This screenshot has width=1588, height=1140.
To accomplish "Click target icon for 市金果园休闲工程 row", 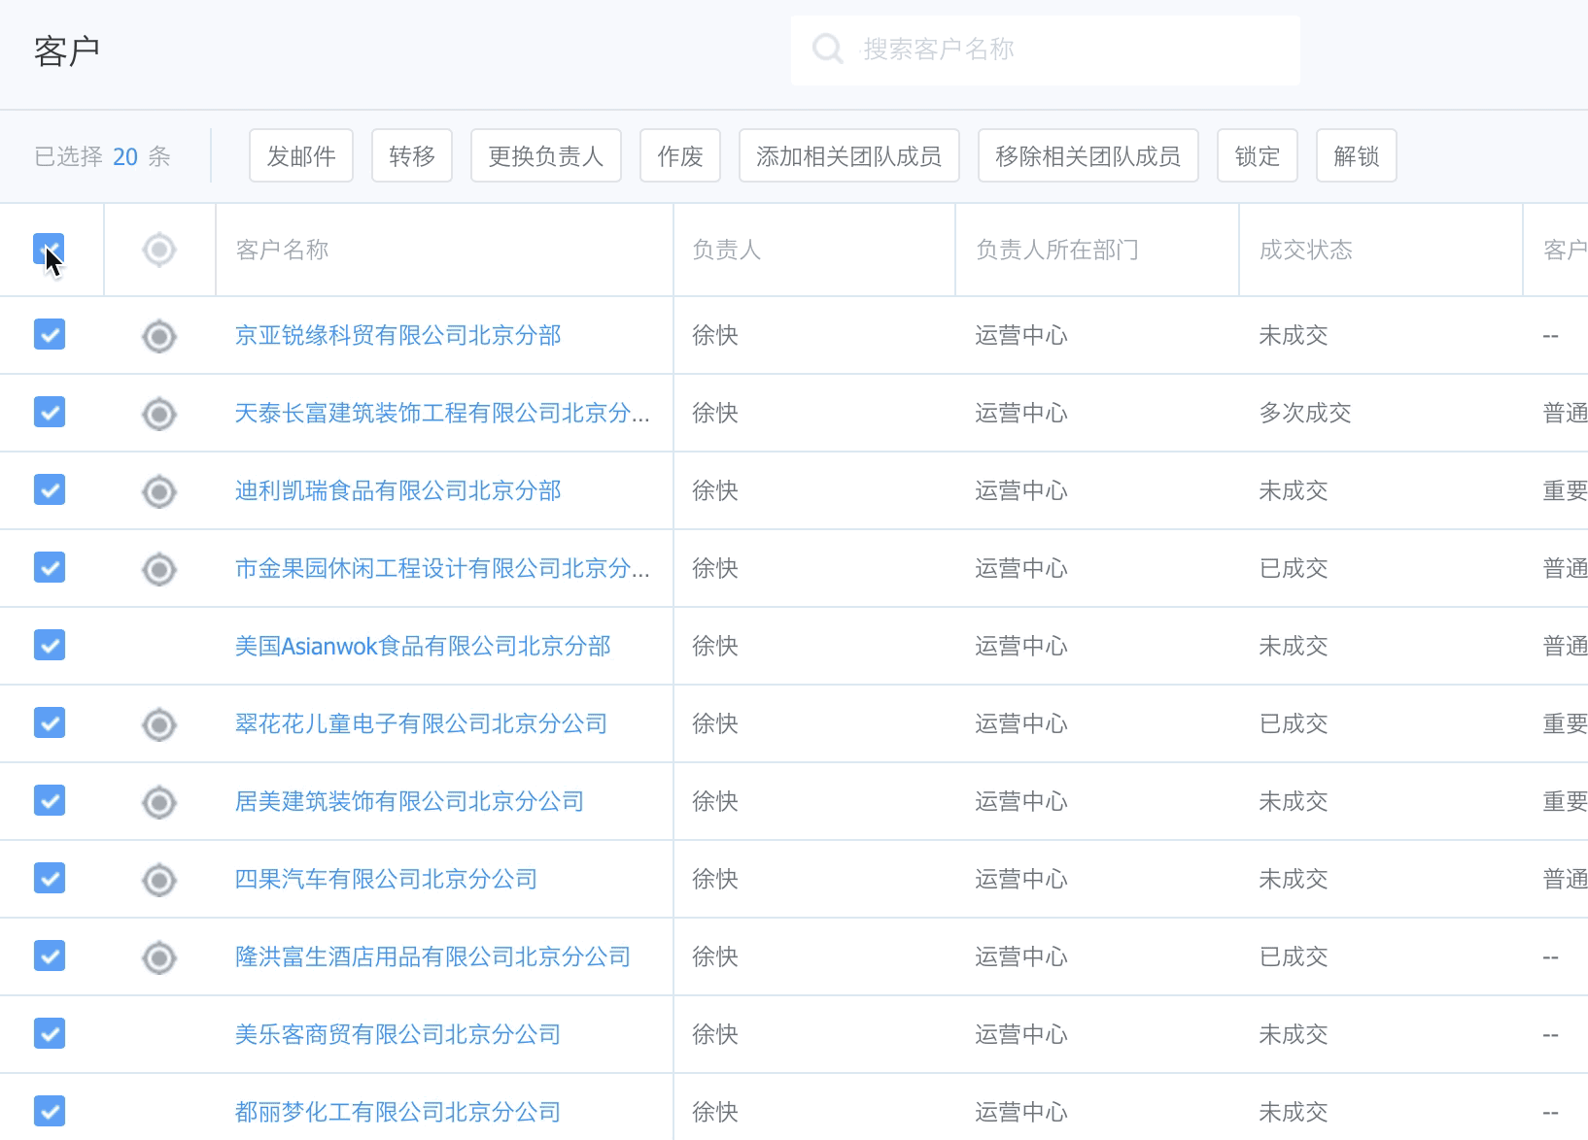I will pos(159,569).
